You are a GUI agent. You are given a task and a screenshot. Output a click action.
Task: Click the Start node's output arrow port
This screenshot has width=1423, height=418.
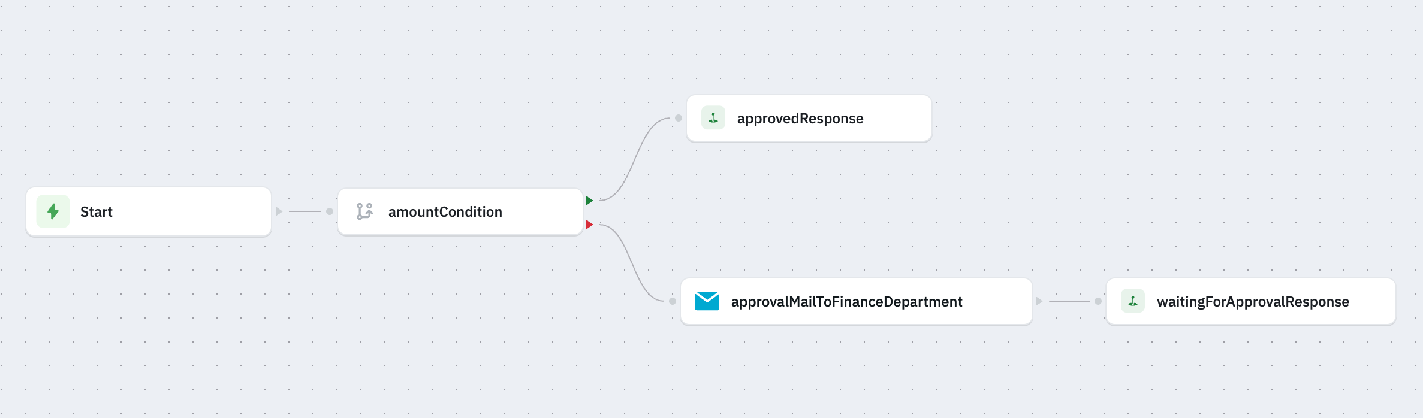[279, 211]
